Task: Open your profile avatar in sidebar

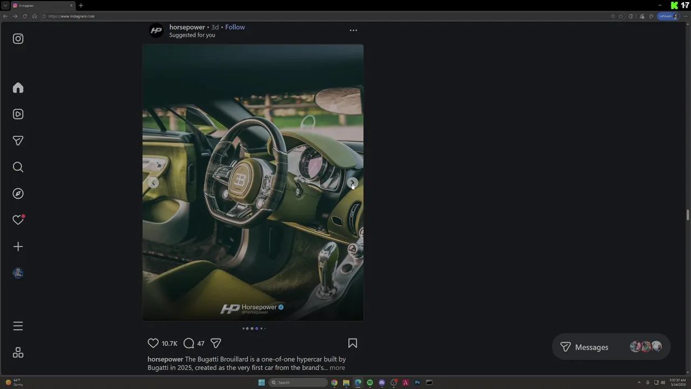Action: tap(18, 273)
